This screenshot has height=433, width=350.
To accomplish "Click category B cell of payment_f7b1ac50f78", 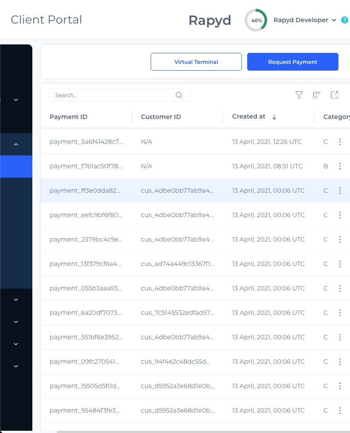I will tap(326, 166).
